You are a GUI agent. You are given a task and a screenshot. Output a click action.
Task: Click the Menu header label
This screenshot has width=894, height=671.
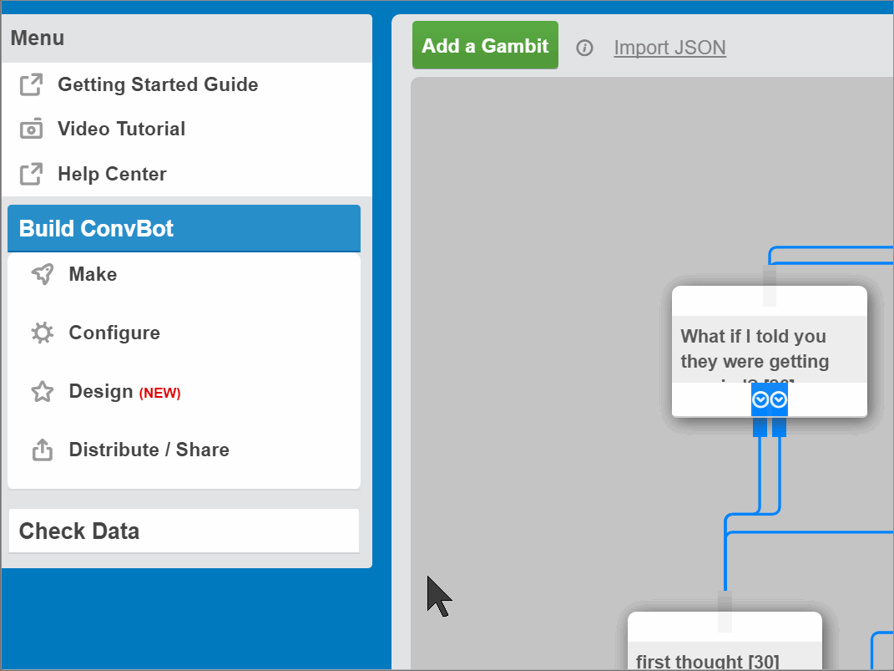[x=38, y=38]
